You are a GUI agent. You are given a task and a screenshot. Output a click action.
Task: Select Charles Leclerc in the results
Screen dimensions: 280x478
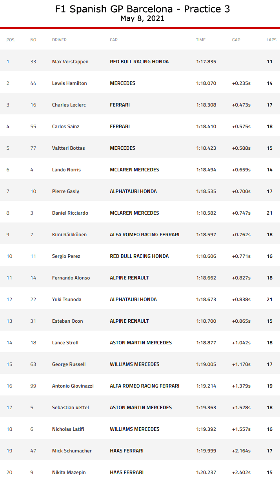[69, 105]
